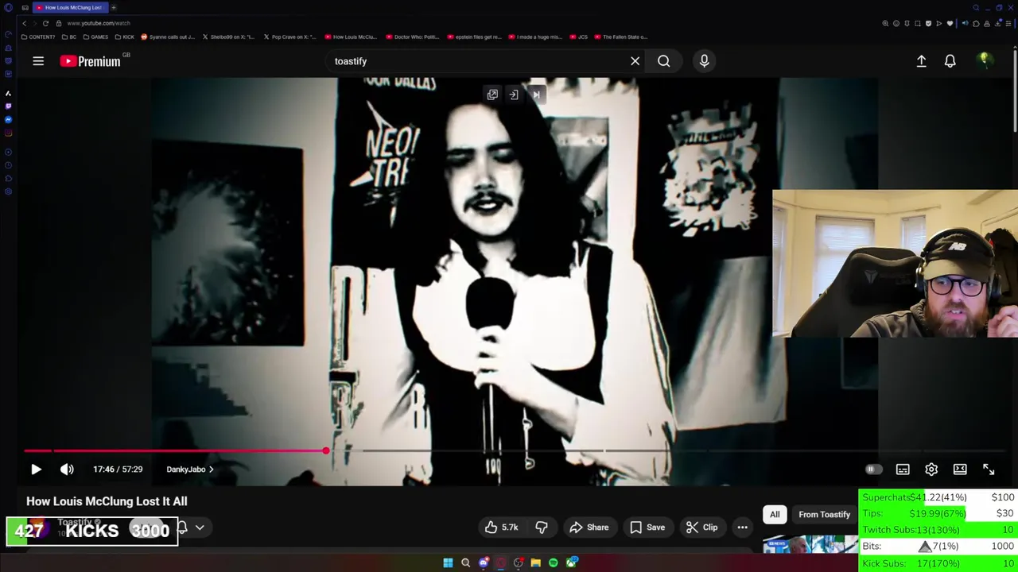
Task: Open Windows taskbar search
Action: (x=465, y=563)
